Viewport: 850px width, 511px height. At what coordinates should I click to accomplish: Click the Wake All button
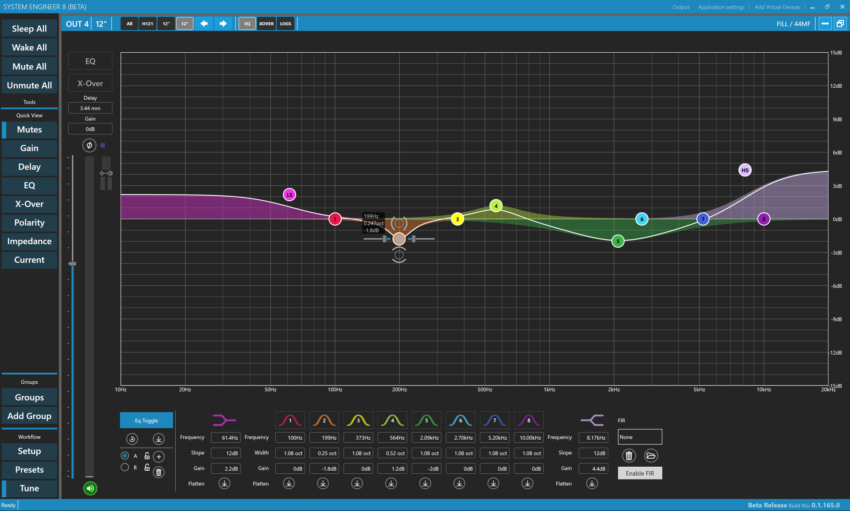pos(29,47)
